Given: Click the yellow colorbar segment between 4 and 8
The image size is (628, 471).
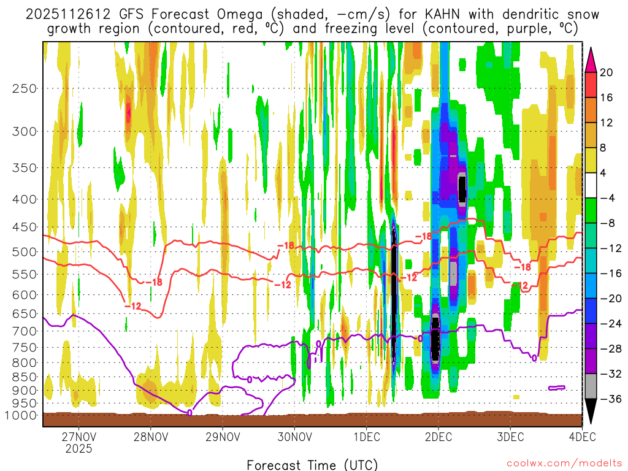Looking at the screenshot, I should click(x=591, y=160).
